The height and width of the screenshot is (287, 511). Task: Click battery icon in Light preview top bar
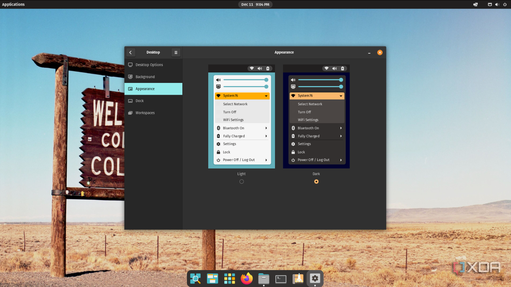click(x=268, y=69)
